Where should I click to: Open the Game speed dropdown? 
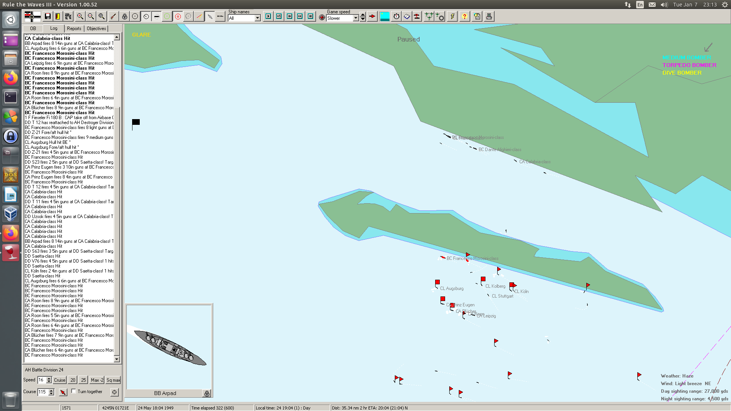(x=356, y=18)
